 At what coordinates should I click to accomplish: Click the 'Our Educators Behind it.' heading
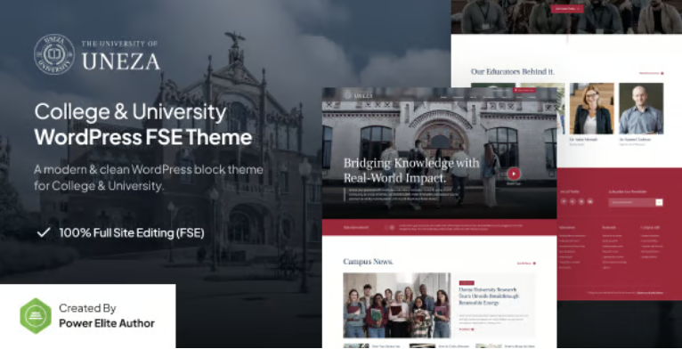tap(512, 72)
